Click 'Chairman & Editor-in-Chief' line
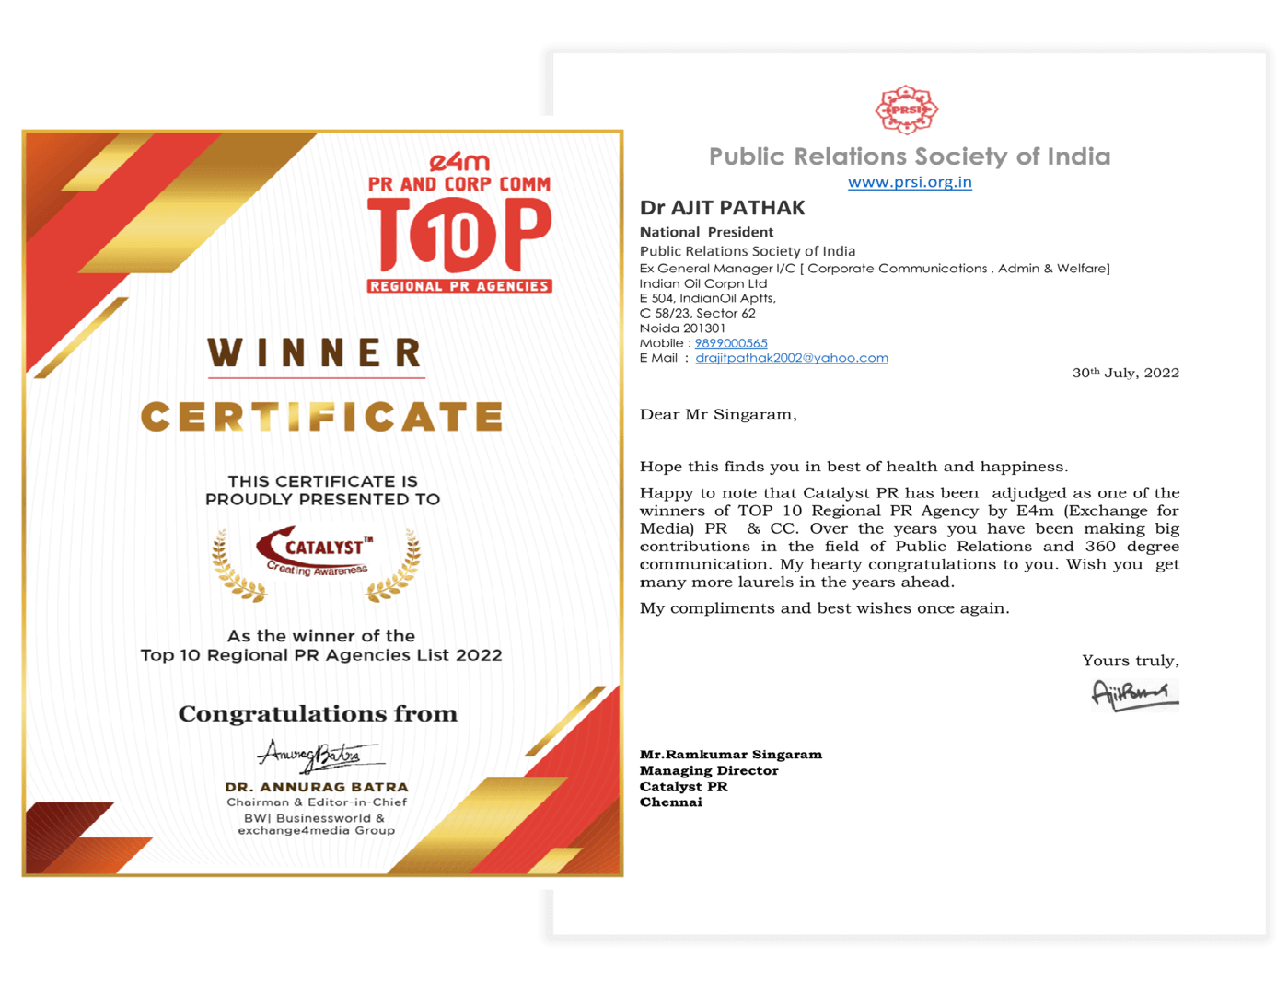This screenshot has width=1288, height=993. pyautogui.click(x=317, y=802)
